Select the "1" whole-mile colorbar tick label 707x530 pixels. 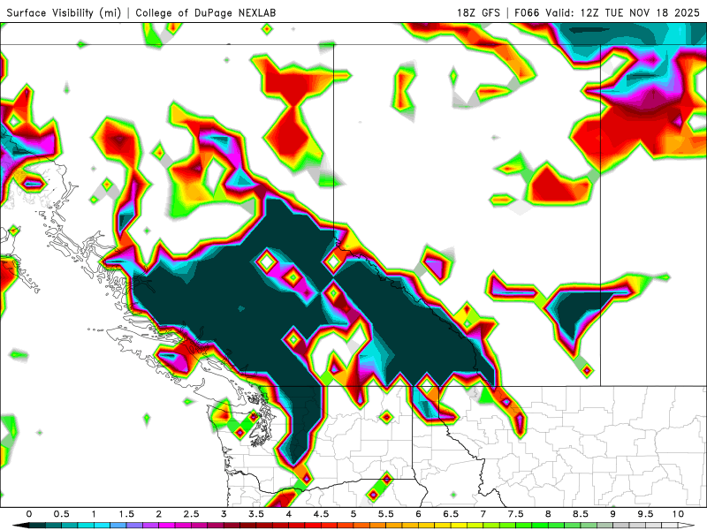pyautogui.click(x=94, y=514)
